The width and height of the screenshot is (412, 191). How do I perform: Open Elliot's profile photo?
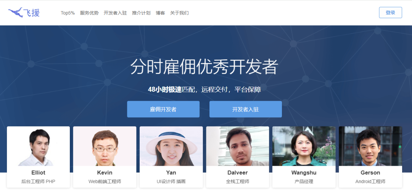pos(39,146)
